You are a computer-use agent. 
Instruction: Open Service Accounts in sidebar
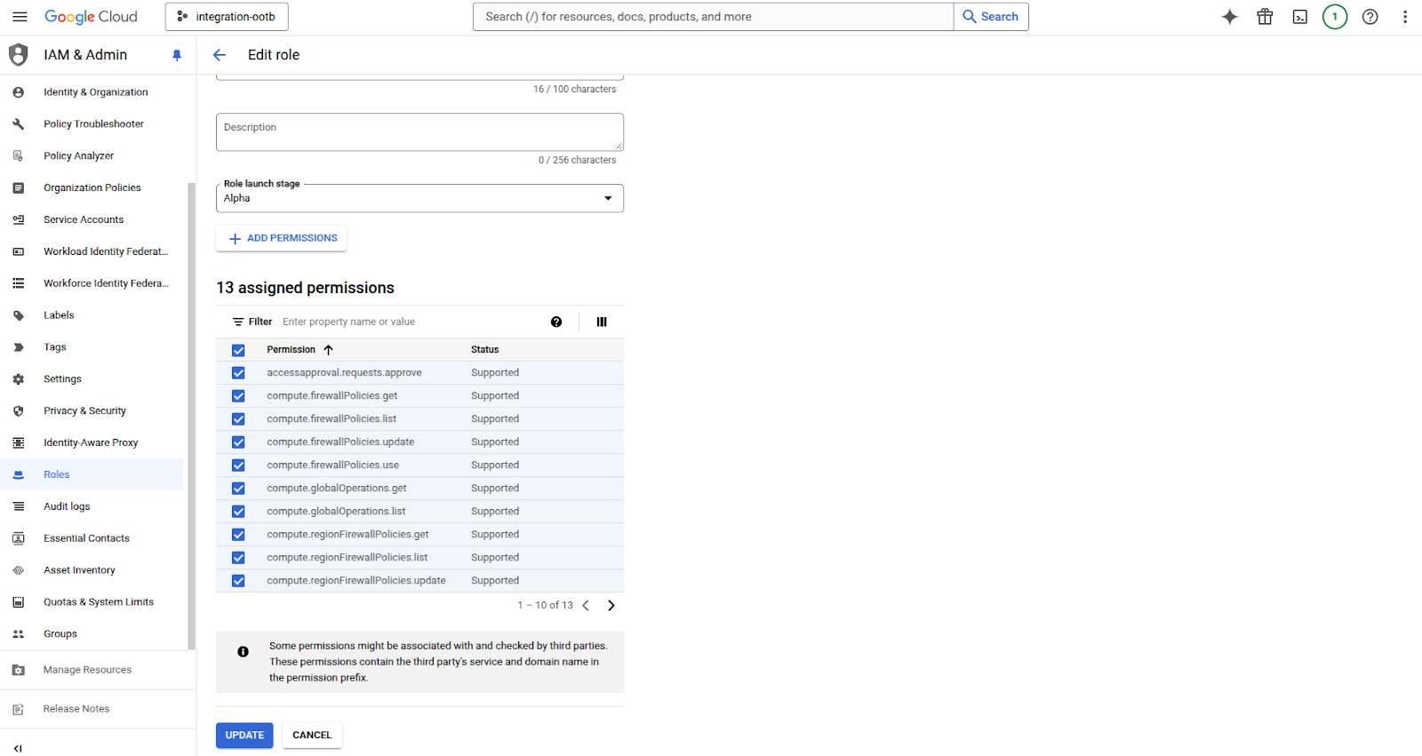coord(84,220)
